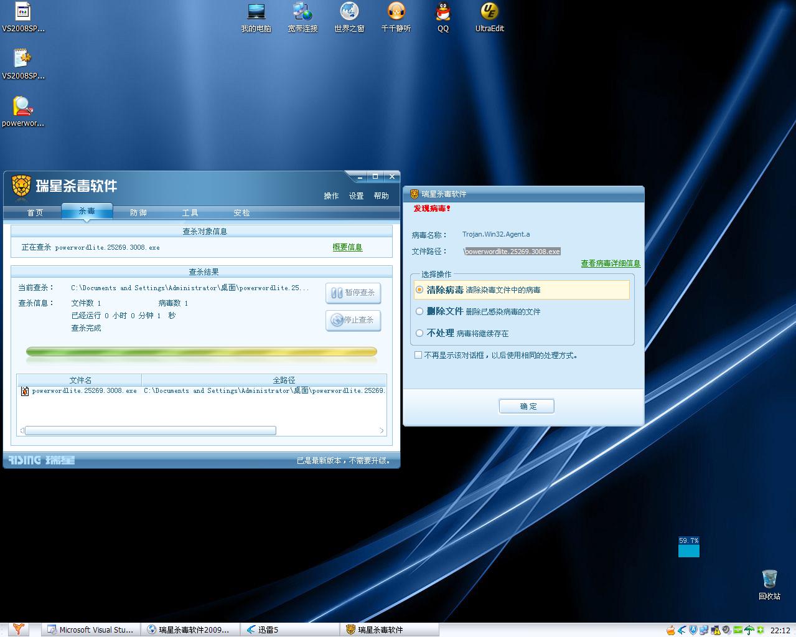Viewport: 796px width, 637px height.
Task: Switch to the 工具 tab
Action: point(190,212)
